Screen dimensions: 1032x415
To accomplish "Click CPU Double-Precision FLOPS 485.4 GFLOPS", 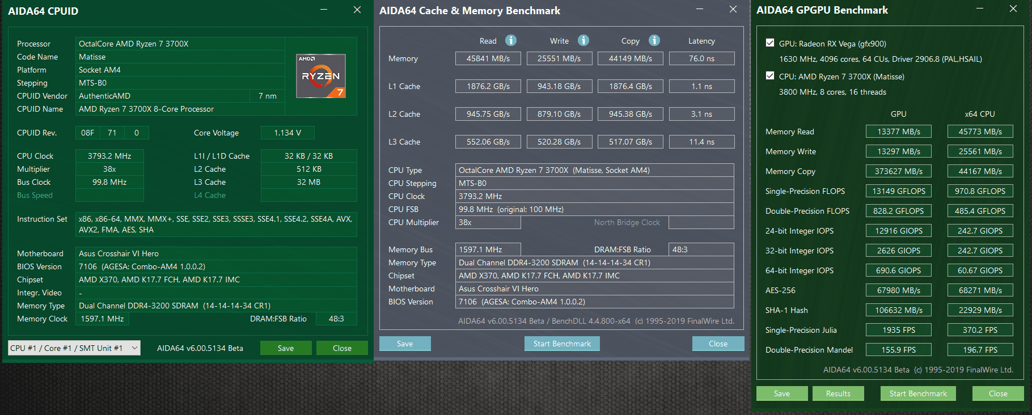I will [980, 211].
